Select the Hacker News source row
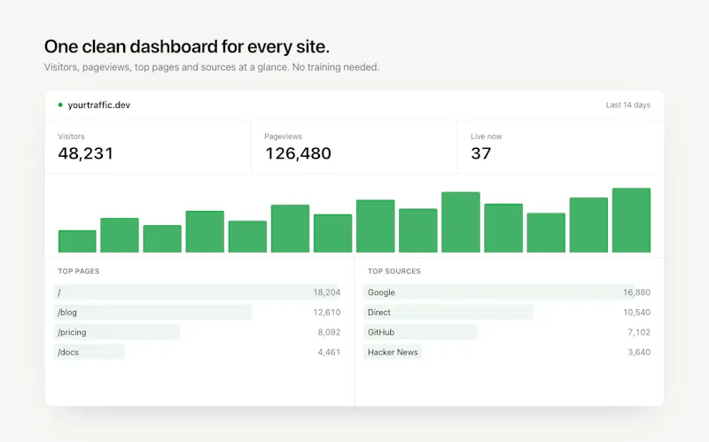 pyautogui.click(x=507, y=352)
